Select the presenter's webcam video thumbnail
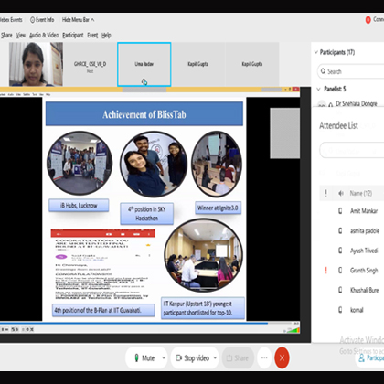384x384 pixels. (36, 64)
